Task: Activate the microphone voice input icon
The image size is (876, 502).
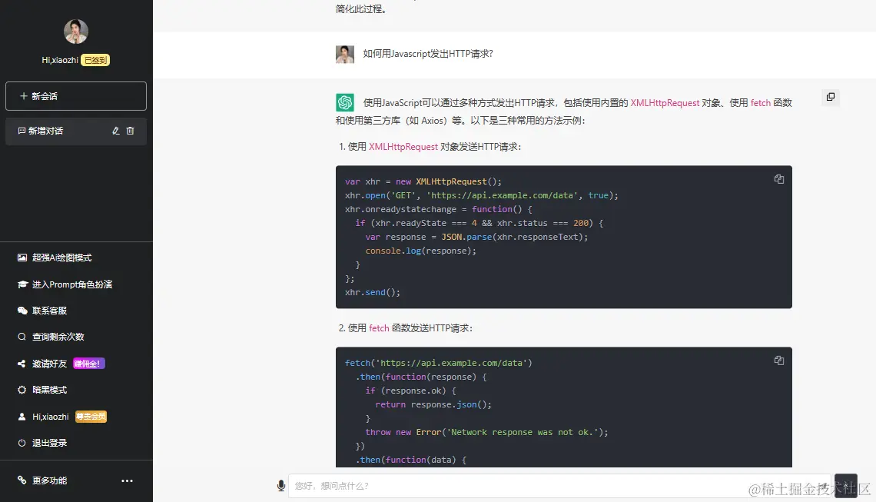Action: tap(280, 485)
